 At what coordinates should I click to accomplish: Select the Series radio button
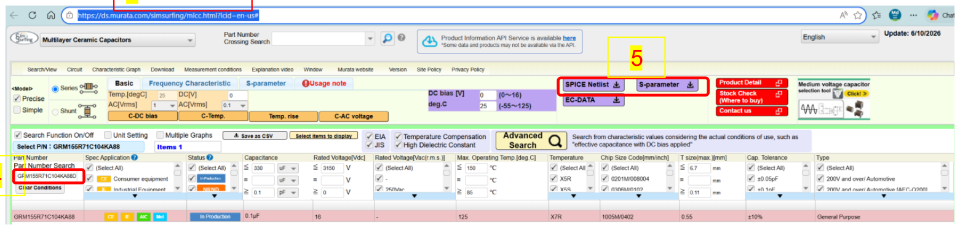coord(56,89)
